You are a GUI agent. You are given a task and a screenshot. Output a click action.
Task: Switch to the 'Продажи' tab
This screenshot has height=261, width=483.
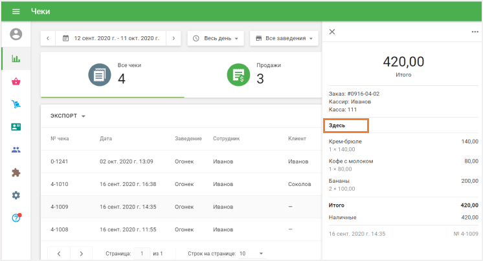tap(251, 74)
